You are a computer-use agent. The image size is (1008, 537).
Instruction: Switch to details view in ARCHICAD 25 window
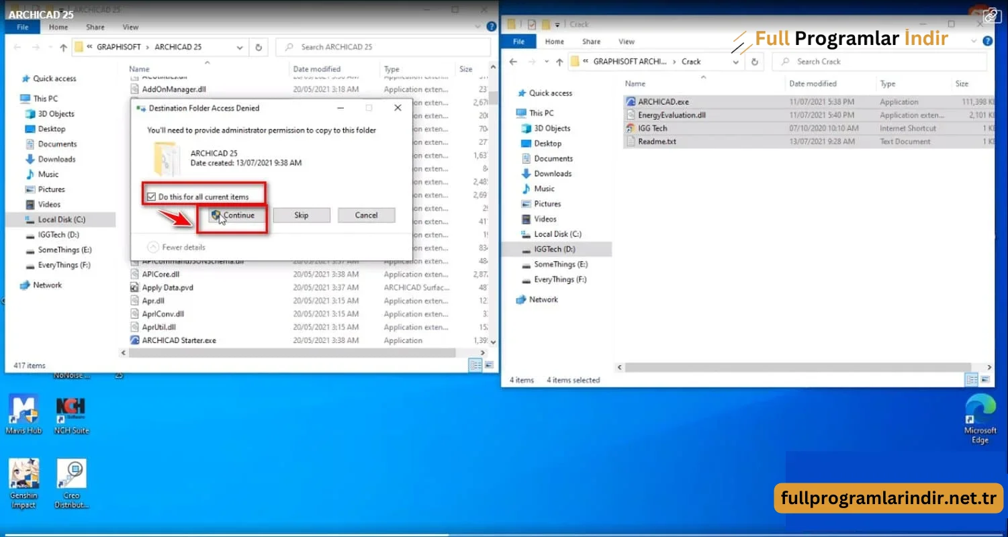pyautogui.click(x=475, y=365)
